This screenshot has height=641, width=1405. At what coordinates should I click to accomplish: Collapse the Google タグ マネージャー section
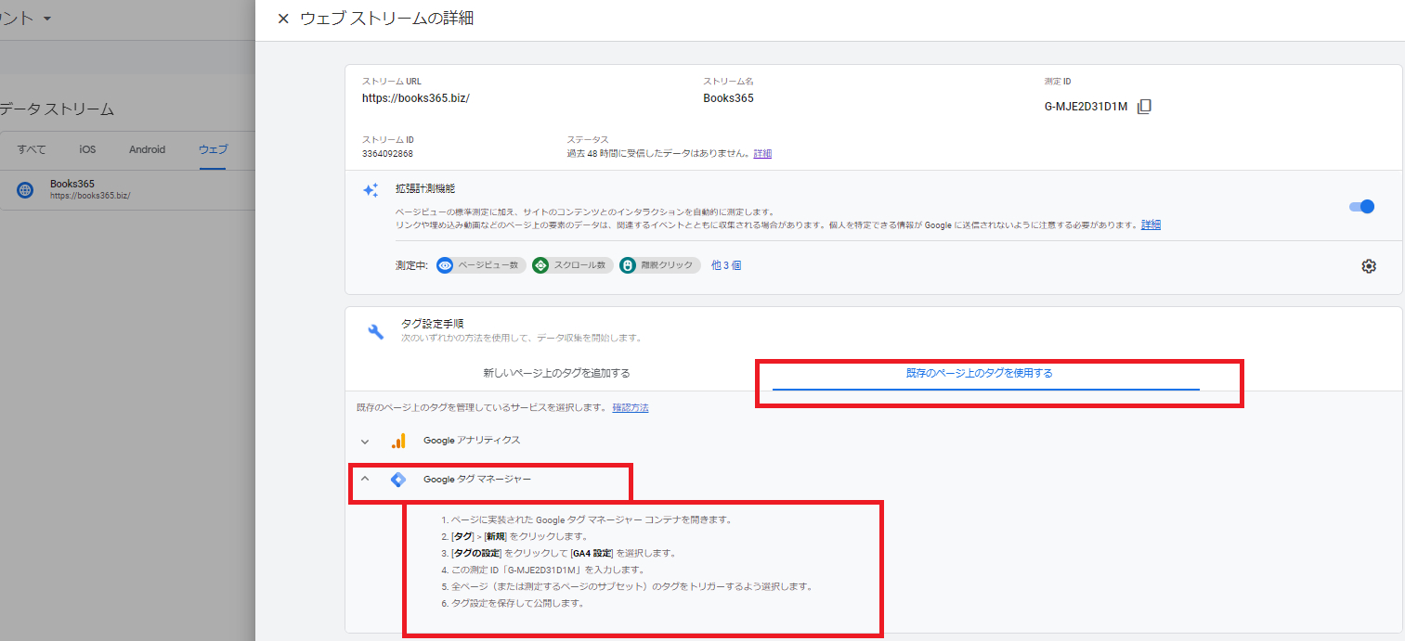coord(365,480)
